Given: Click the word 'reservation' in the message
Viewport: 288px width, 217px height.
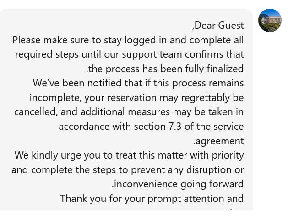Looking at the screenshot, I should click(132, 98).
